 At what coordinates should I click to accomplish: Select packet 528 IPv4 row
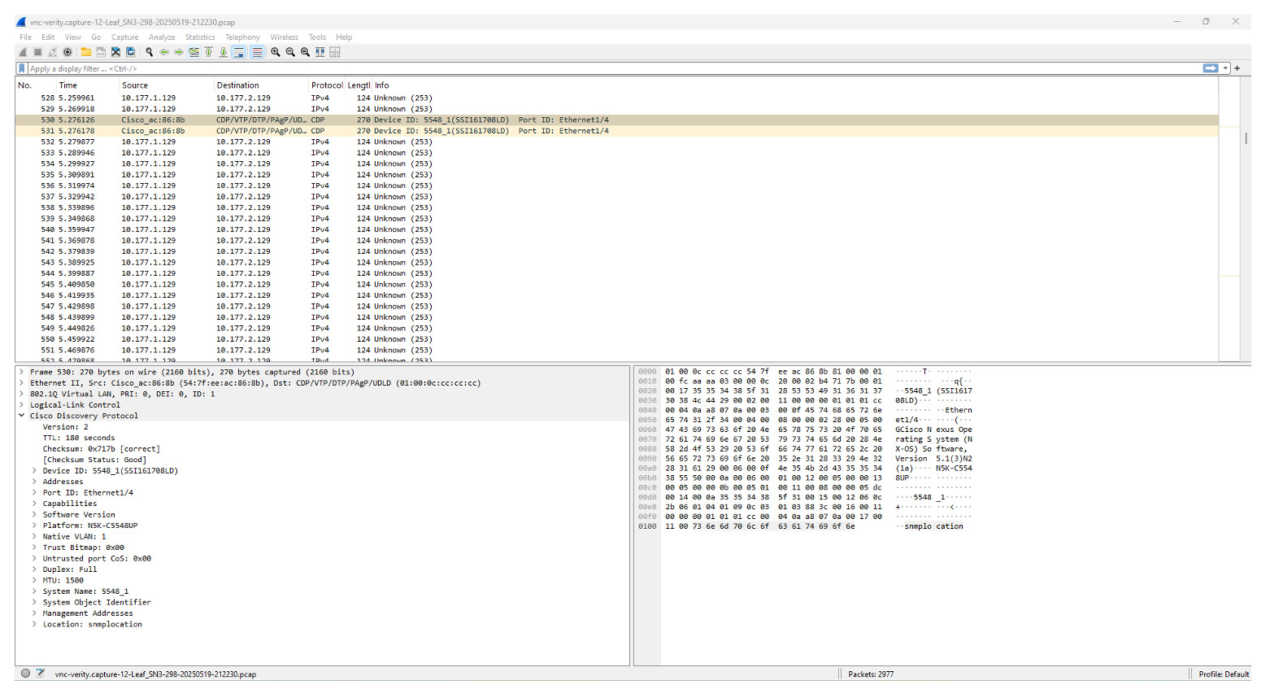pyautogui.click(x=617, y=98)
